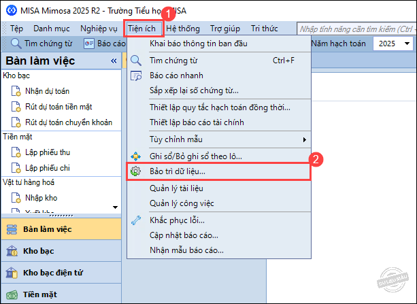Open Nhận dự toán shortcut

48,91
